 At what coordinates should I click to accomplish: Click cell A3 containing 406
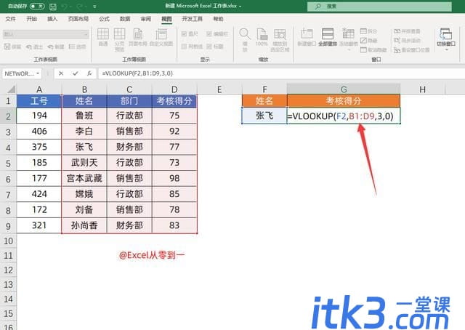click(39, 131)
